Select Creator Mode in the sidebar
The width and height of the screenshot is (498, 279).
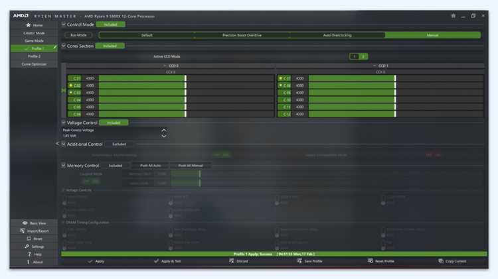[34, 33]
